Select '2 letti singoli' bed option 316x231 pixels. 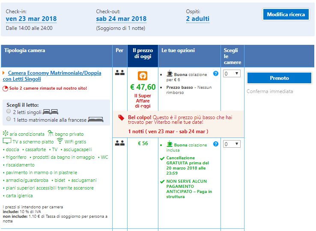point(9,111)
